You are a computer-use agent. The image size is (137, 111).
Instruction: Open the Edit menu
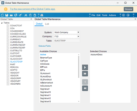(98, 15)
